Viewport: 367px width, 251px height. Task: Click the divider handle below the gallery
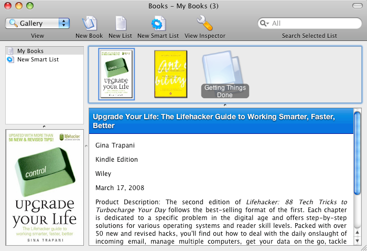click(x=225, y=105)
